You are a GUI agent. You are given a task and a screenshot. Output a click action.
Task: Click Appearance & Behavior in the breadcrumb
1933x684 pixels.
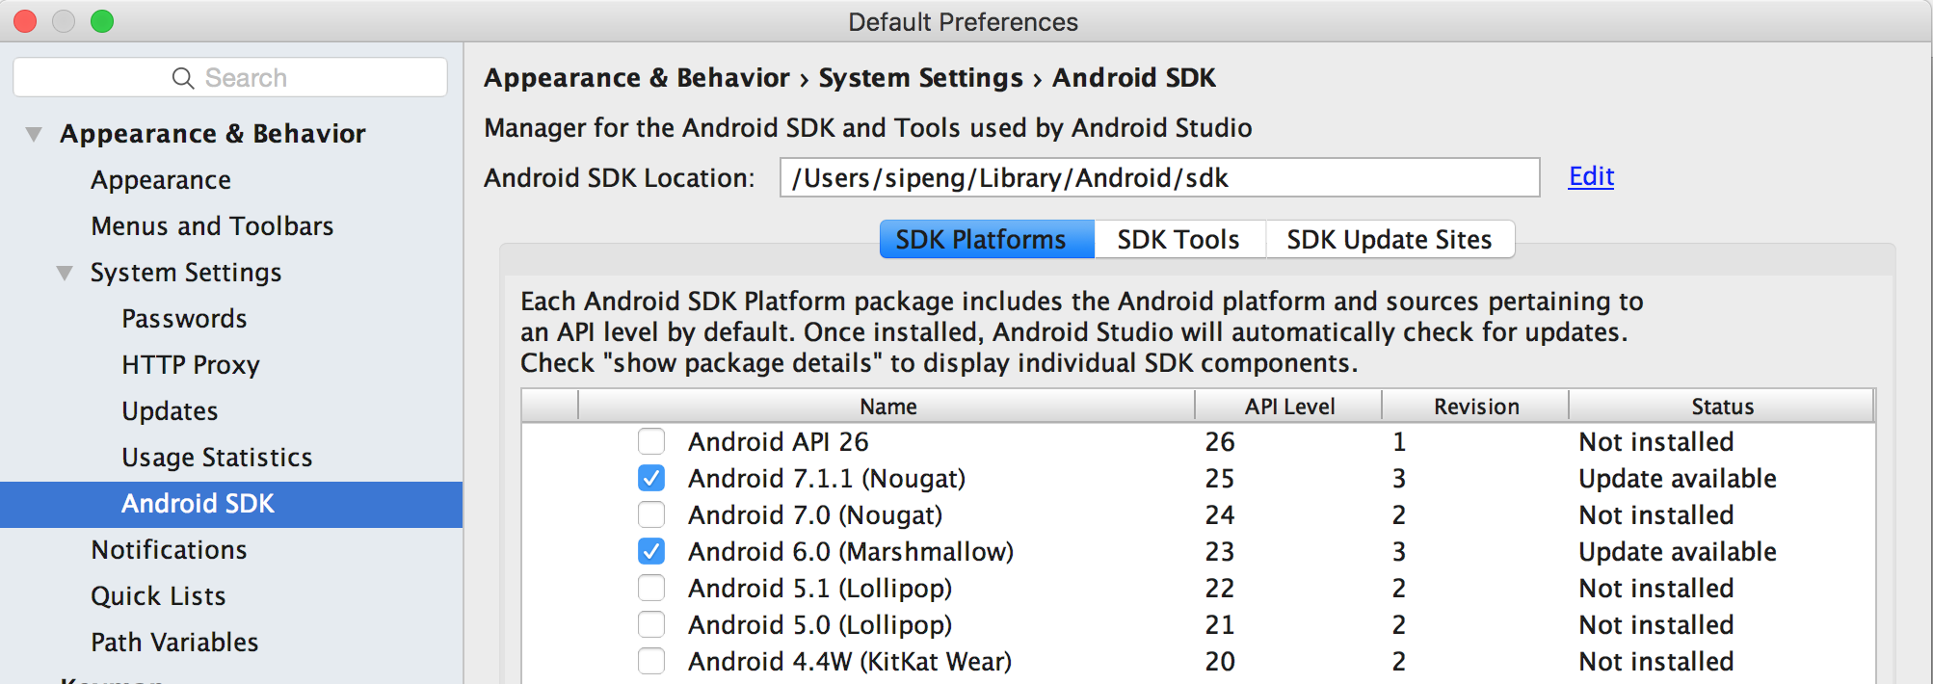pyautogui.click(x=637, y=78)
